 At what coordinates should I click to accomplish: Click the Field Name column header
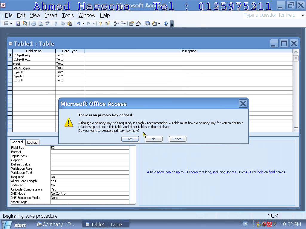tap(34, 51)
